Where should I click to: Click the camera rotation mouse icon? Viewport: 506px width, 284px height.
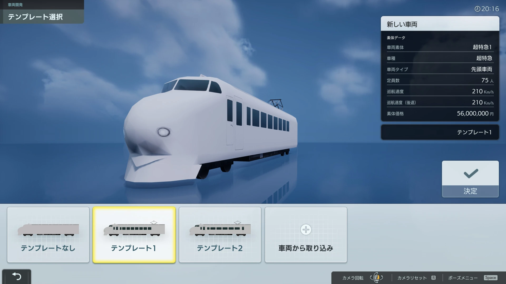[377, 277]
